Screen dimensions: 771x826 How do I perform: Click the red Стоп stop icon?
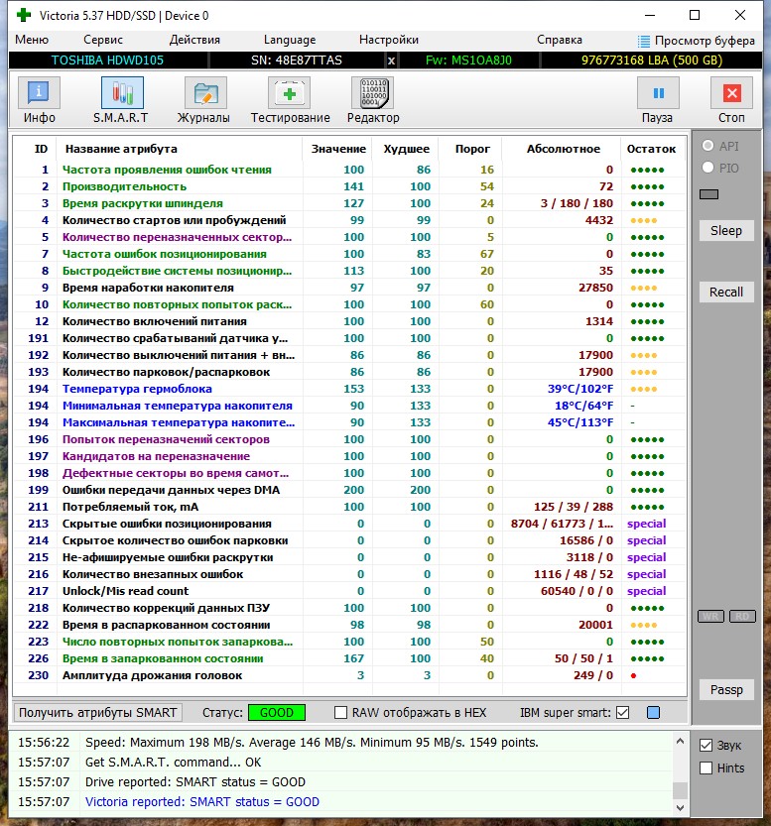731,93
